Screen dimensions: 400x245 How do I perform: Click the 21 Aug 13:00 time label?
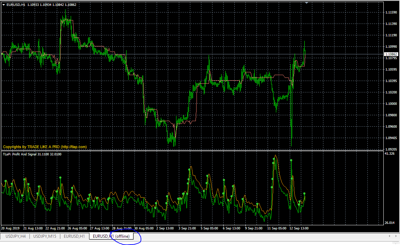pos(33,228)
